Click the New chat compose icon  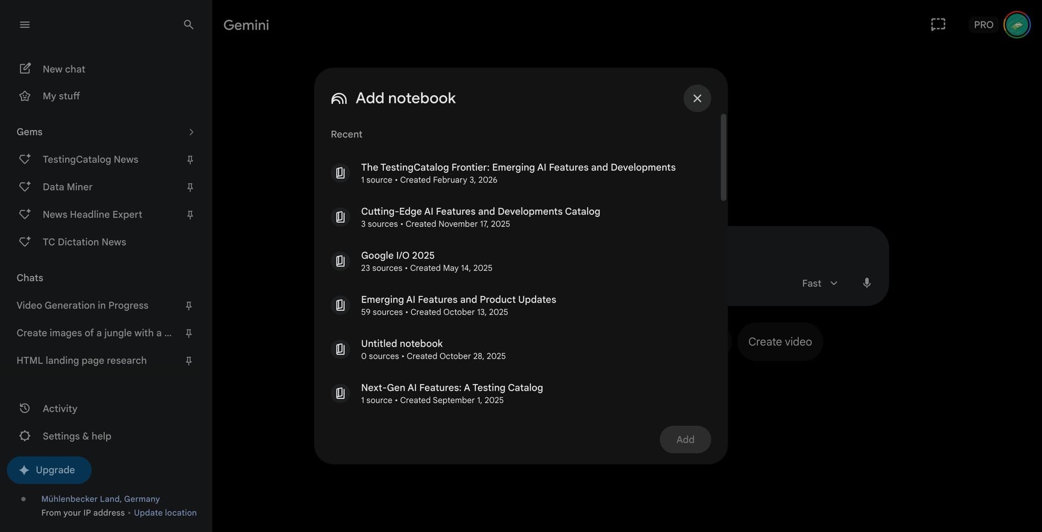coord(24,69)
